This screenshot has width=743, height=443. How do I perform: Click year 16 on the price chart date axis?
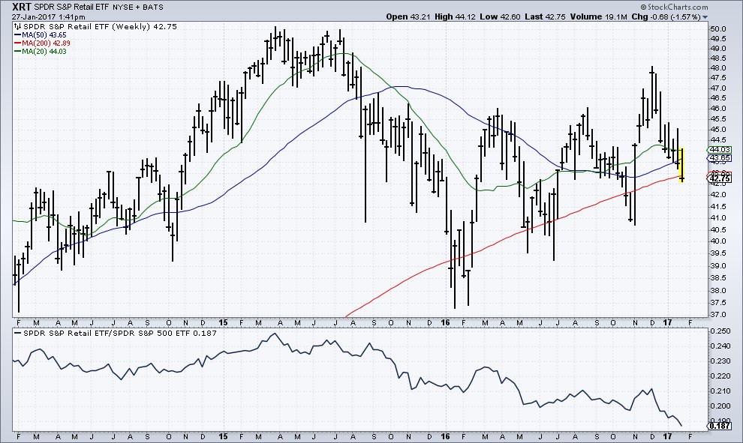click(445, 323)
